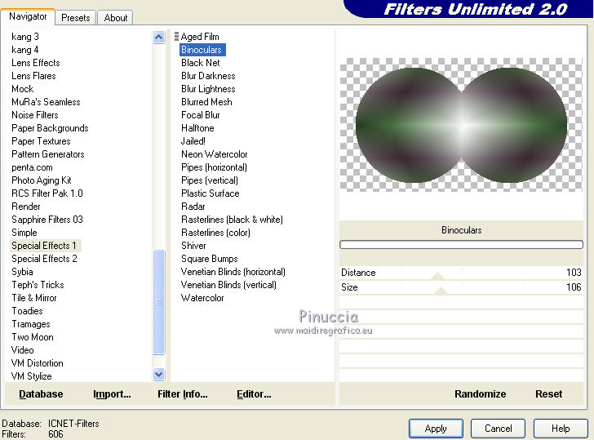Open the Toadies category
Screen dimensions: 594x440
(x=27, y=311)
